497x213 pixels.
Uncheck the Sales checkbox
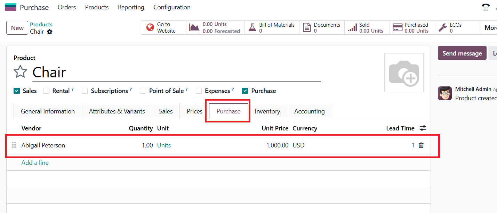(x=17, y=91)
